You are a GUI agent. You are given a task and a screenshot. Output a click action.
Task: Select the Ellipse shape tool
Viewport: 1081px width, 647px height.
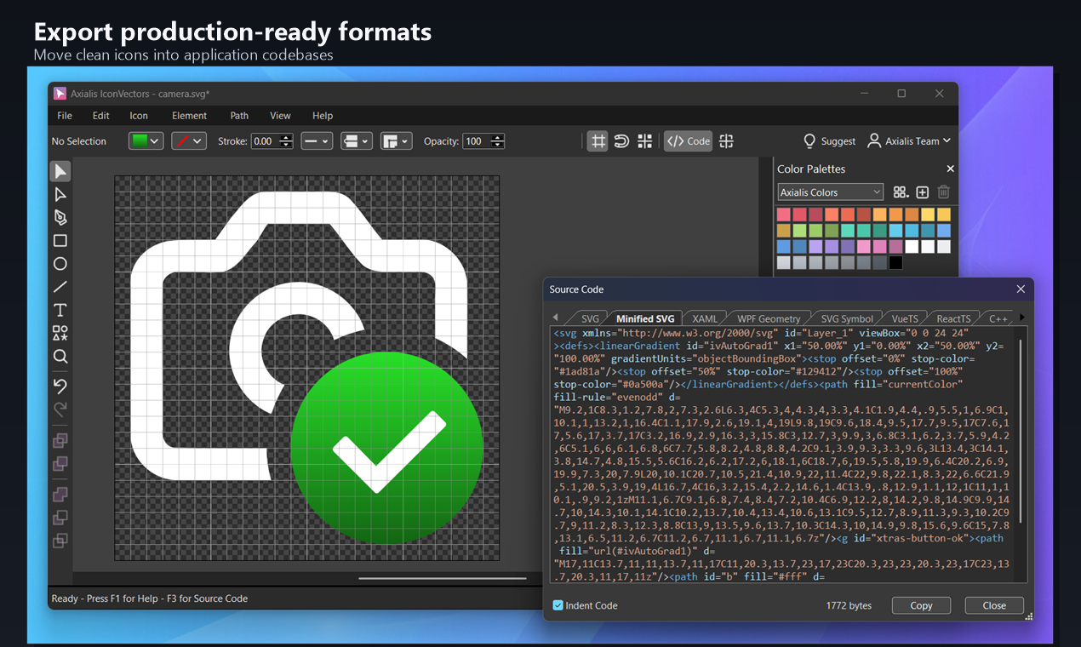(x=60, y=264)
